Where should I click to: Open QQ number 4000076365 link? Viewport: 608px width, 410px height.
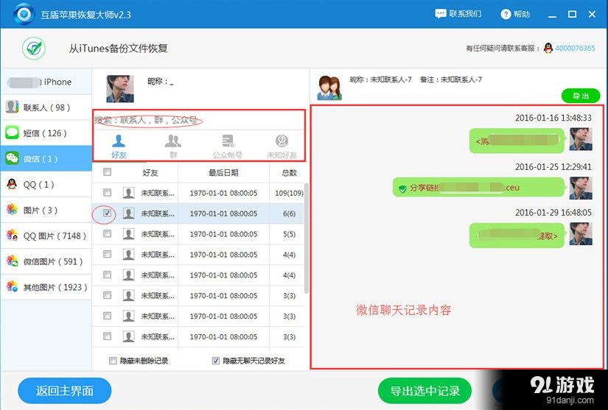coord(575,48)
